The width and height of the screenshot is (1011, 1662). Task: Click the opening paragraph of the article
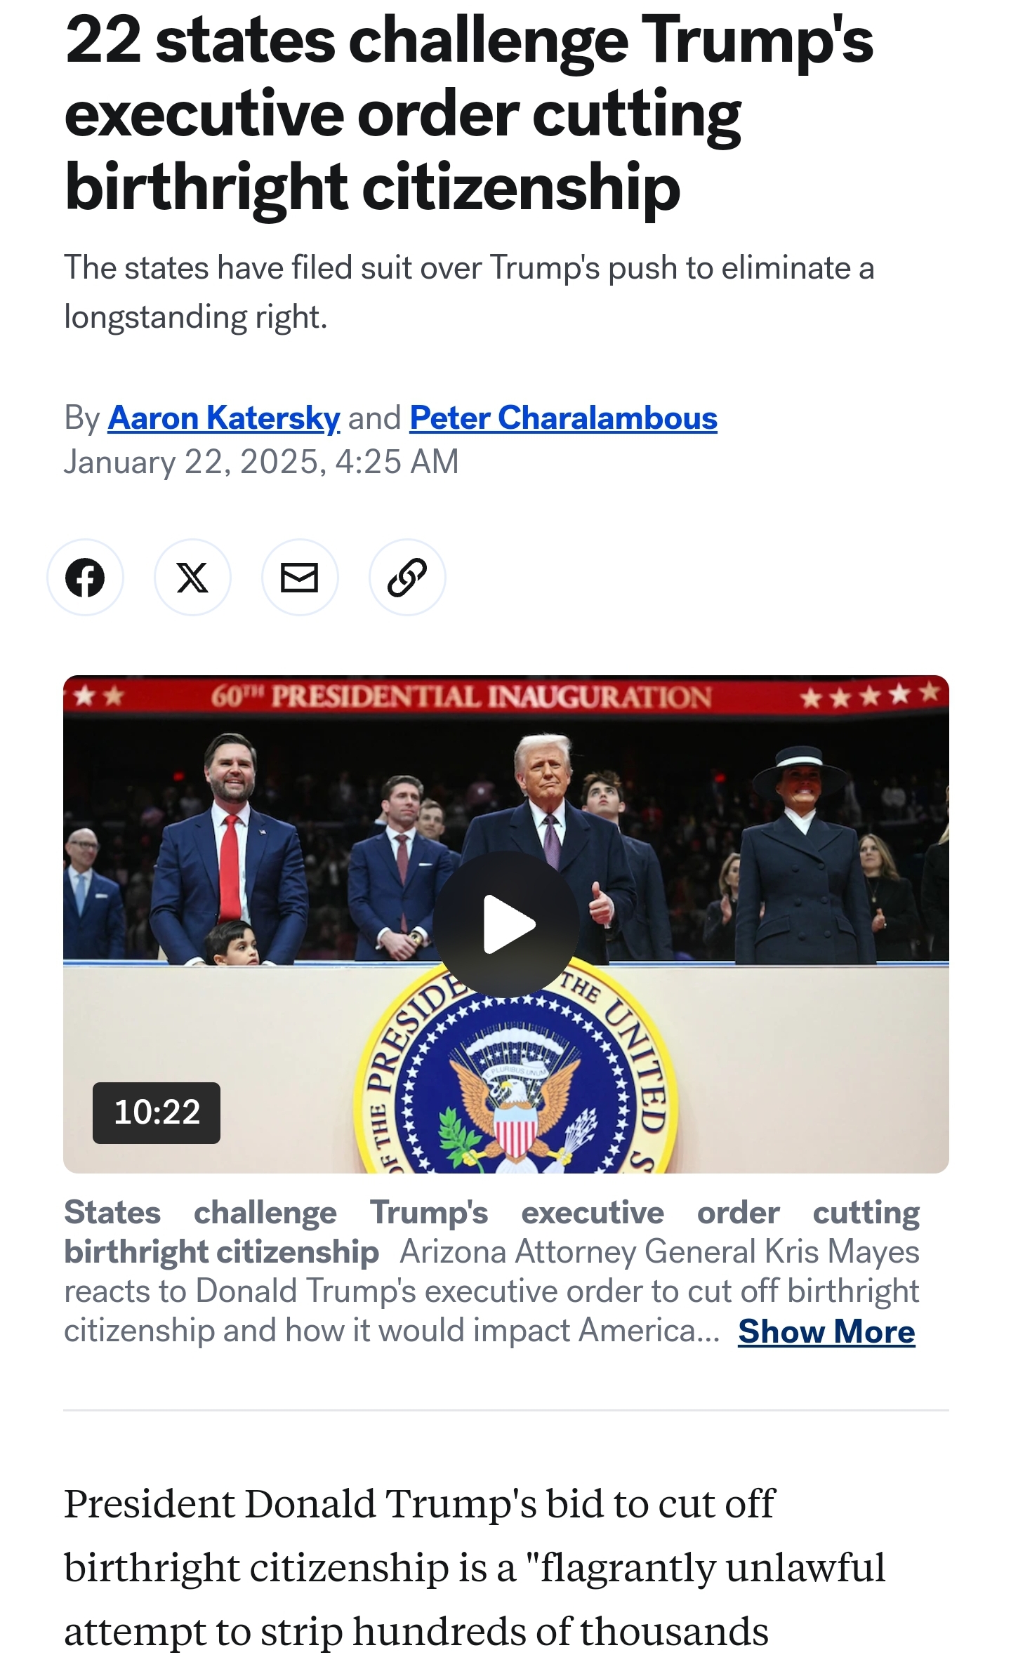pyautogui.click(x=475, y=1568)
